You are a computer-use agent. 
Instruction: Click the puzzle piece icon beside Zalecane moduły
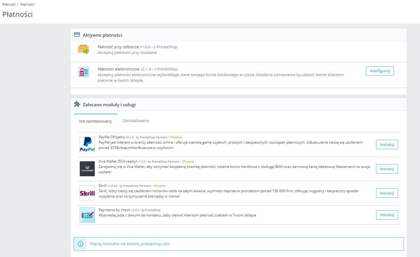pos(77,104)
